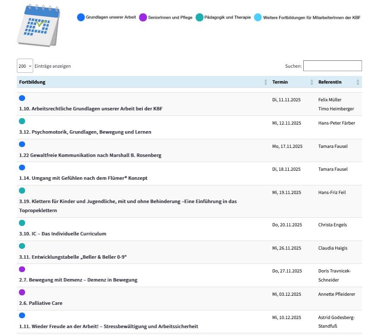Open the entries-per-page dropdown showing 200
This screenshot has height=335, width=381.
point(25,66)
